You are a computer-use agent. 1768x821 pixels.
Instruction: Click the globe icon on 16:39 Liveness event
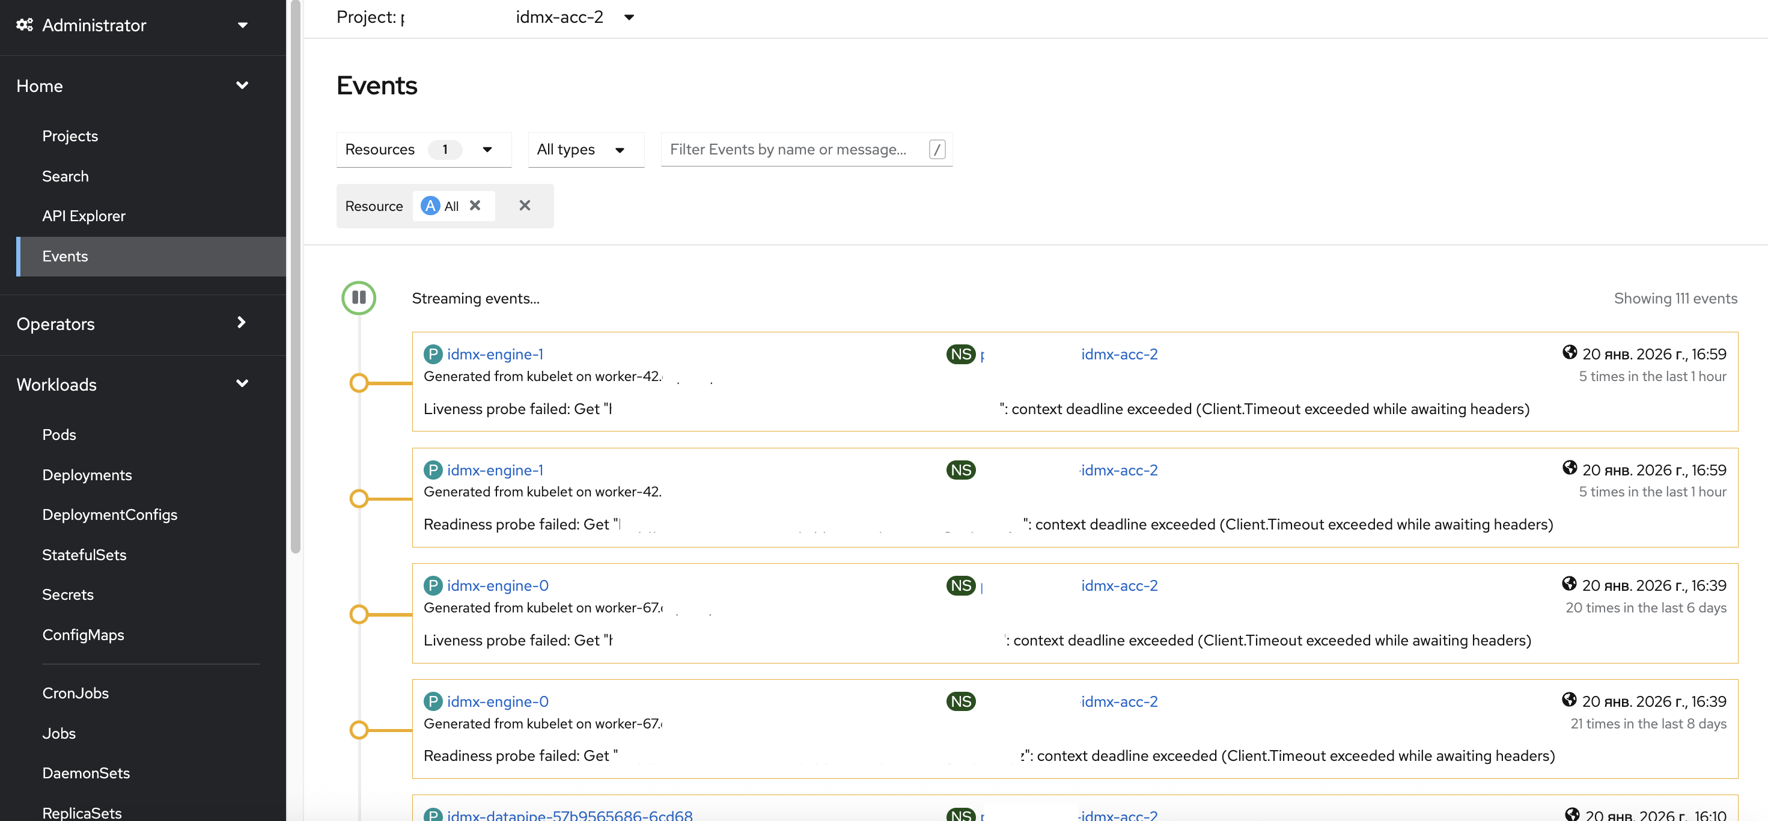1569,584
